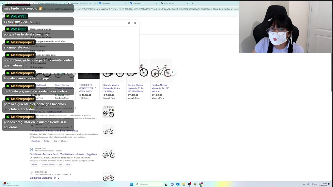This screenshot has width=333, height=187.
Task: Open the tab search dropdown arrow
Action: pos(2,3)
